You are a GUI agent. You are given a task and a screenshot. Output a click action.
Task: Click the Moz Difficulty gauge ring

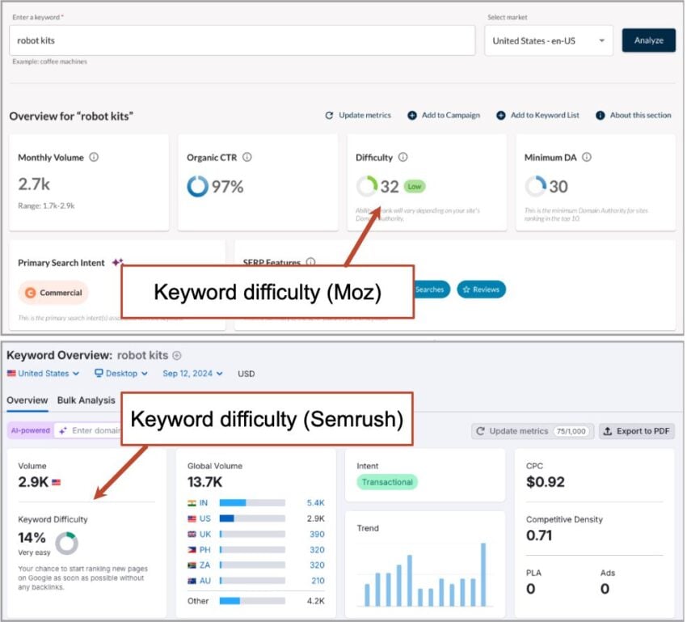(x=367, y=186)
